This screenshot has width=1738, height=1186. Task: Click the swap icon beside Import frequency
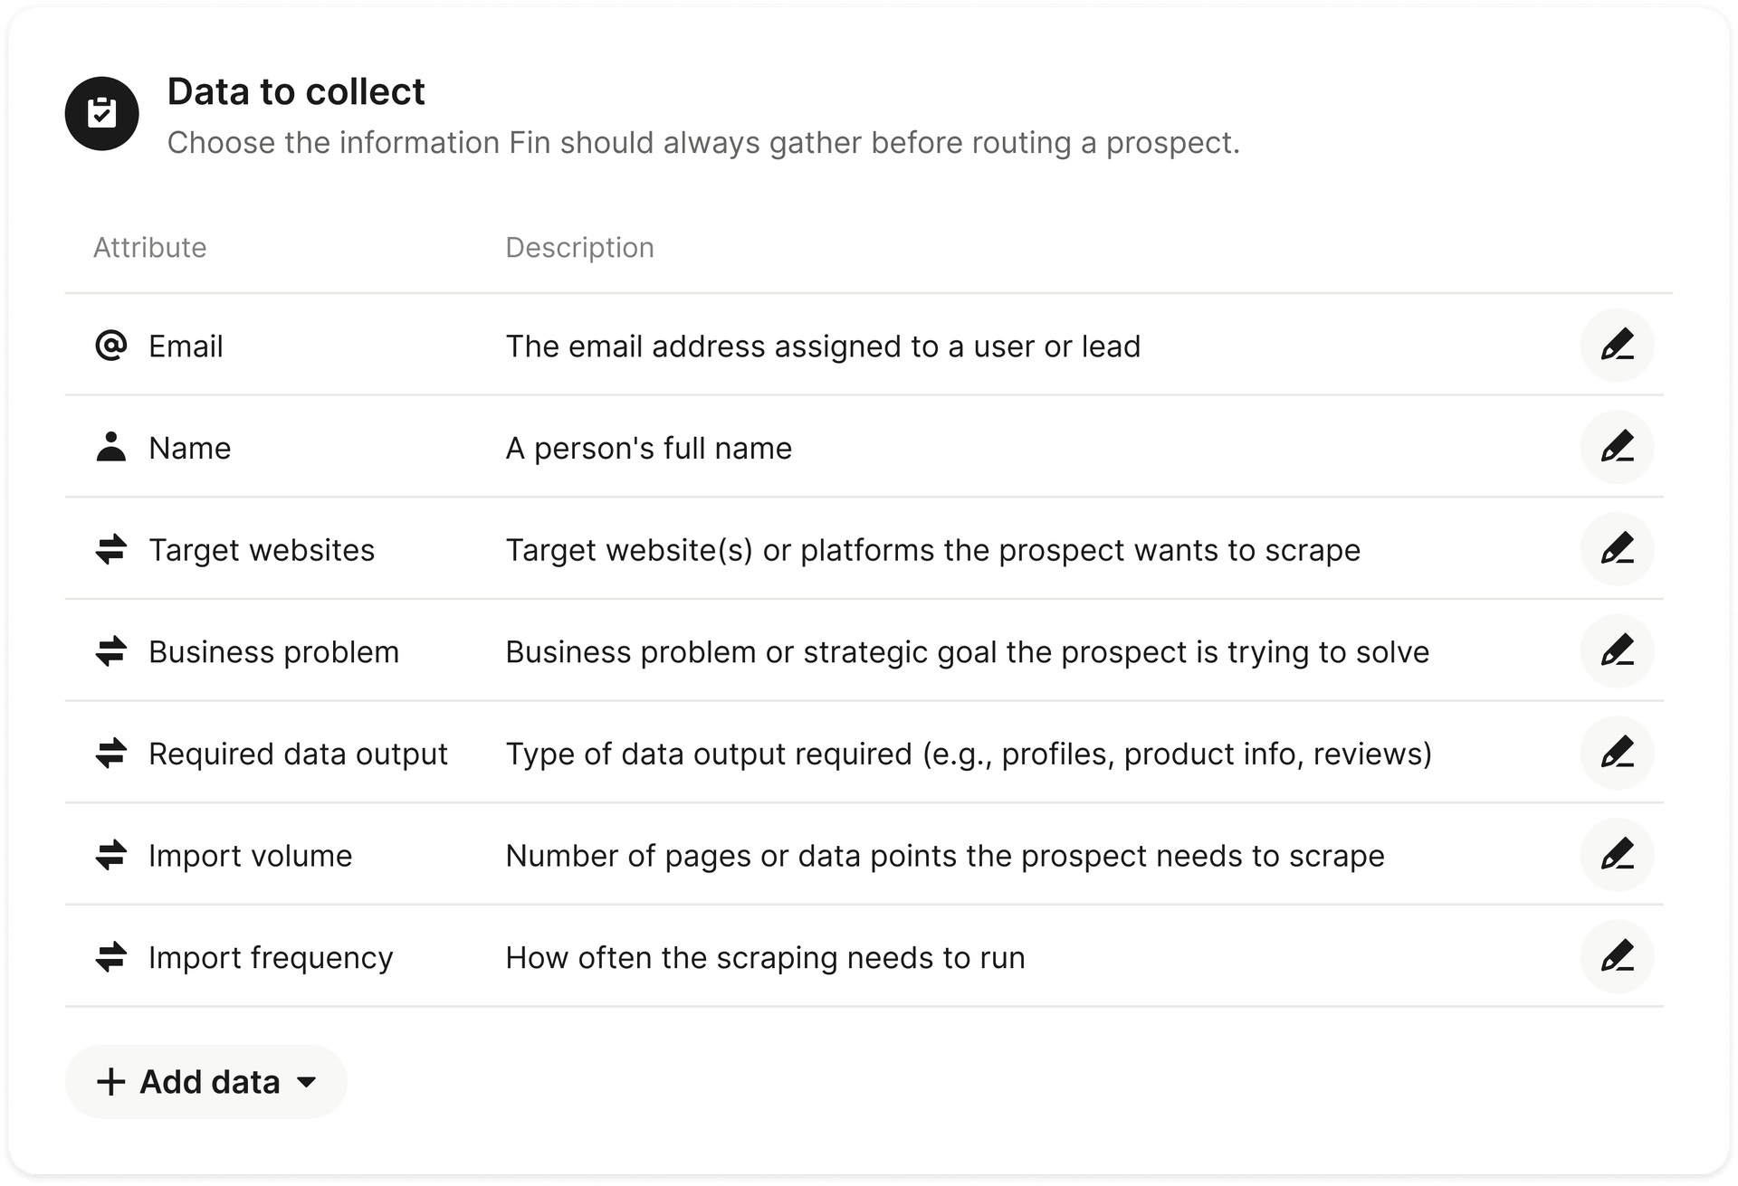click(x=110, y=956)
